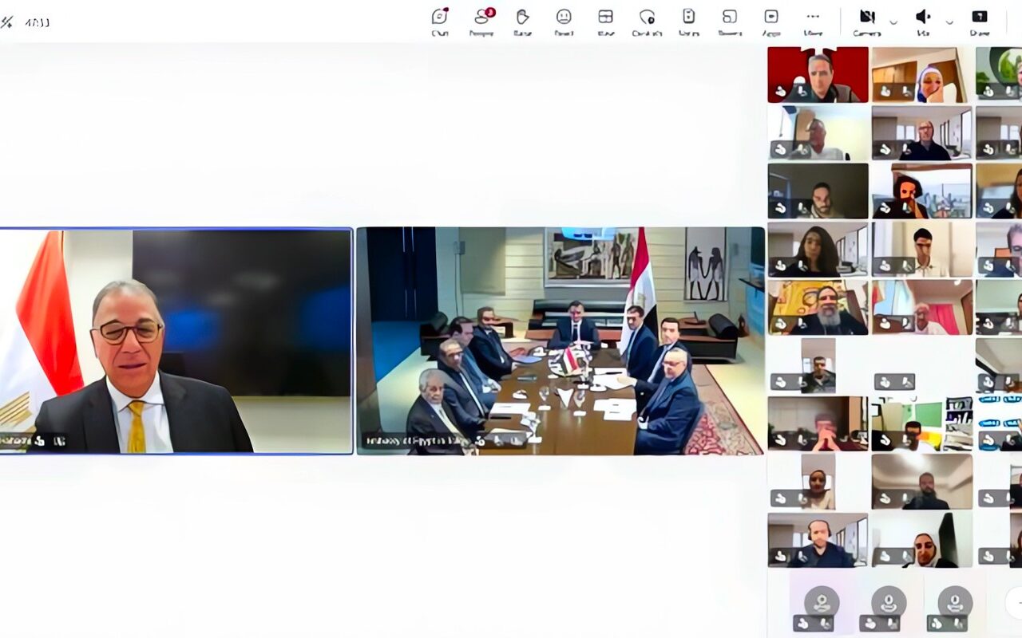Click the Share screen button

[980, 21]
